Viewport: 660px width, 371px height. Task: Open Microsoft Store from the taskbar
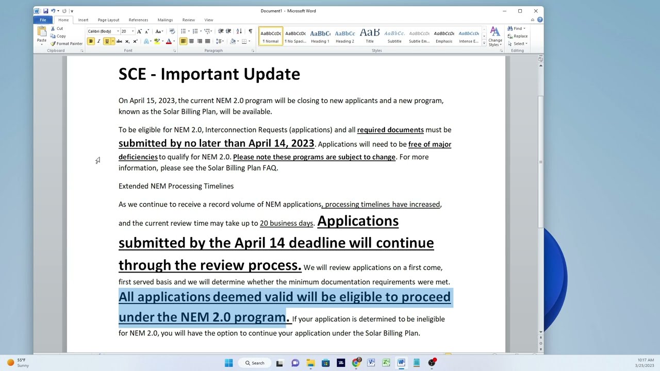[x=325, y=363]
